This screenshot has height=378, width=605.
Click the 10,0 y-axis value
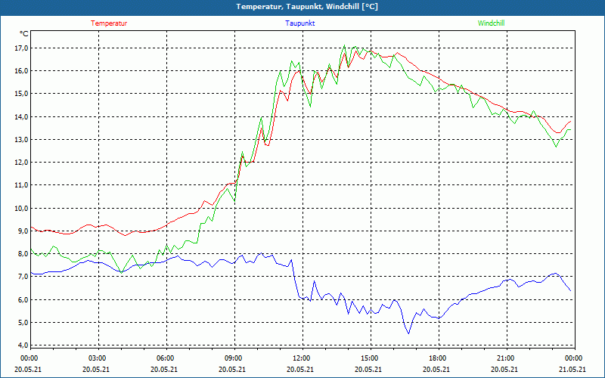[x=21, y=209]
